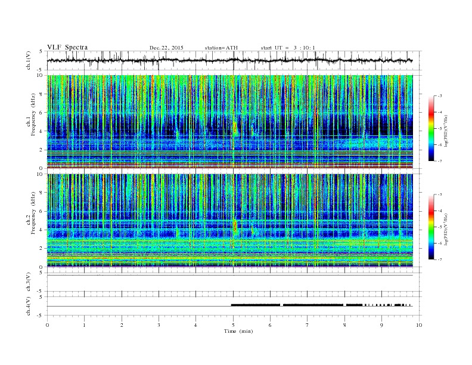Click time axis tick label "8"

344,325
